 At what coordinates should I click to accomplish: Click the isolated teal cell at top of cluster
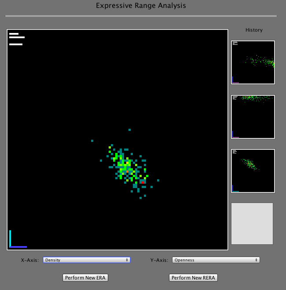(129, 130)
